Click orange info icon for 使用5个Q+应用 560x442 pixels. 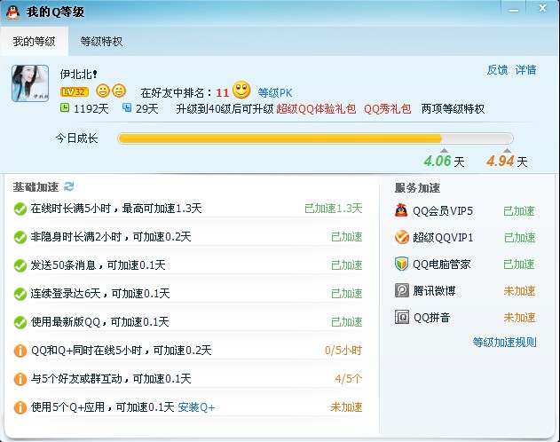point(20,407)
